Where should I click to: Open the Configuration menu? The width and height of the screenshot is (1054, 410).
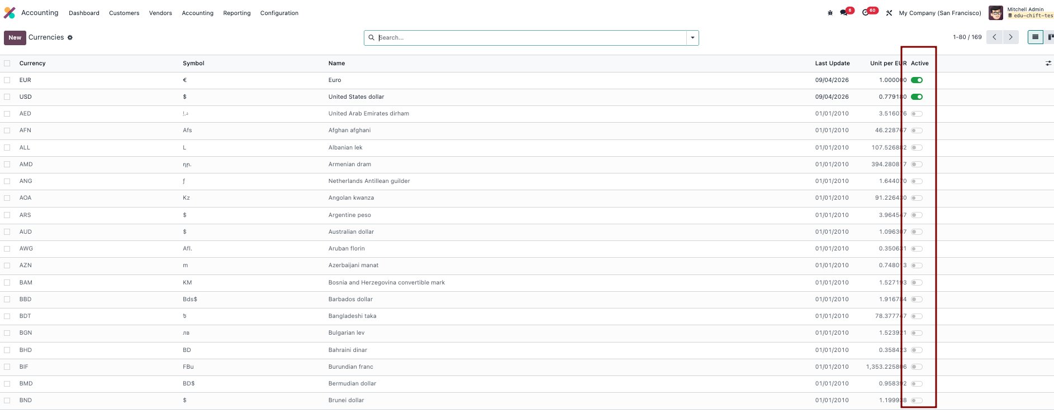point(279,13)
